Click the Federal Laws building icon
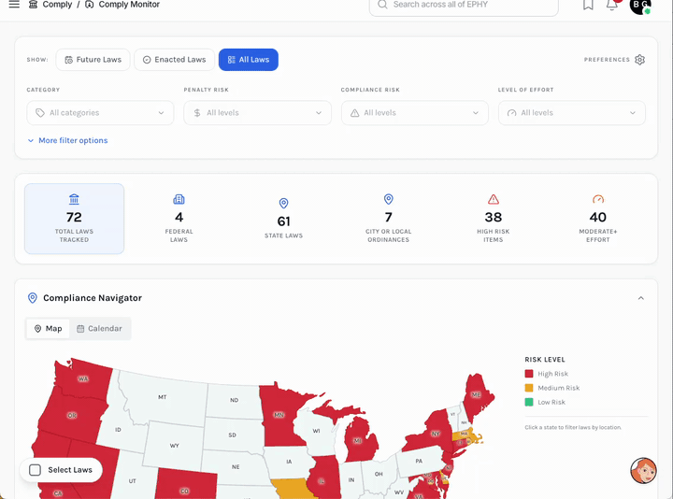This screenshot has height=499, width=673. click(x=179, y=199)
